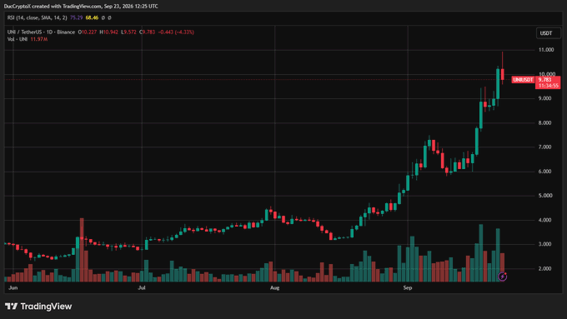Click the purple lightning bolt icon
The height and width of the screenshot is (319, 567).
(x=502, y=277)
